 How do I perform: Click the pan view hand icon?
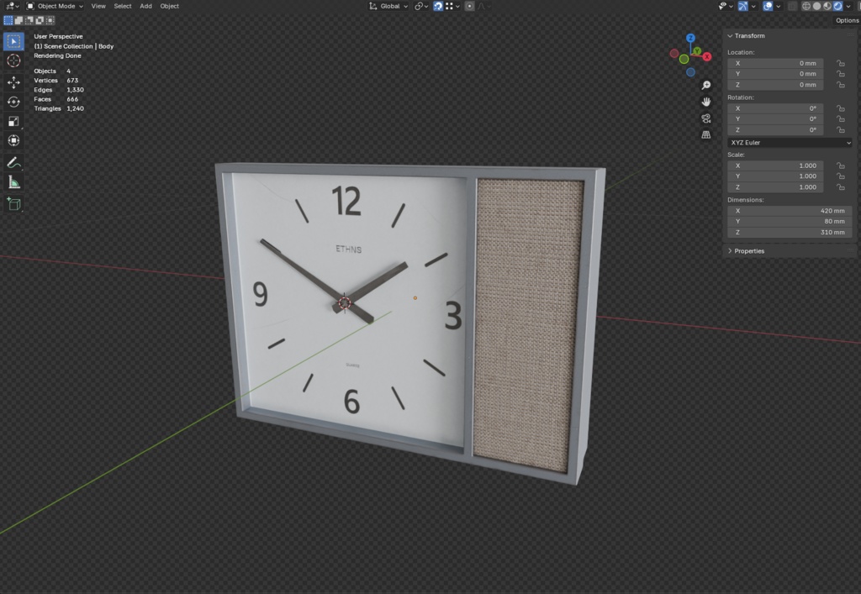(706, 102)
